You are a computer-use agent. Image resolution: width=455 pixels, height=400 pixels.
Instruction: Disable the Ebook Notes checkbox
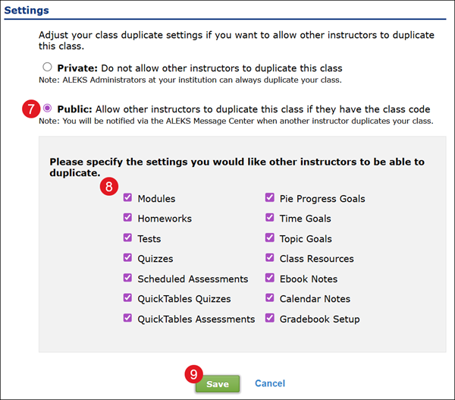click(270, 279)
